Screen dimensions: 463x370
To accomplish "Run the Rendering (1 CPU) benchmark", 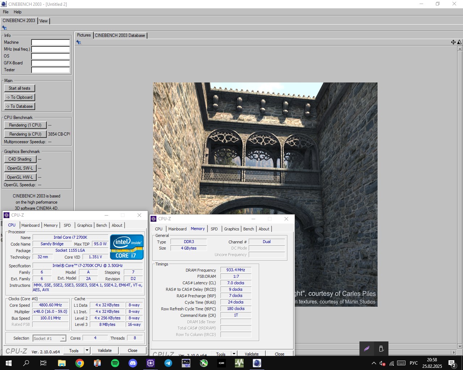I will pyautogui.click(x=25, y=125).
